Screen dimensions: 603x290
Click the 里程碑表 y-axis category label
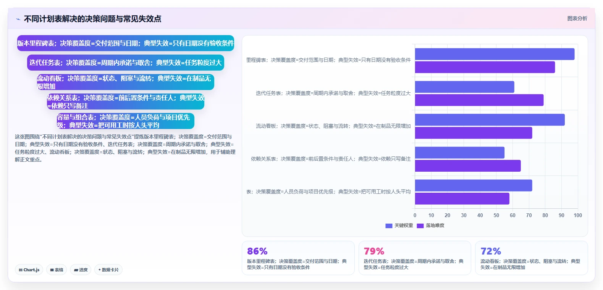click(328, 60)
